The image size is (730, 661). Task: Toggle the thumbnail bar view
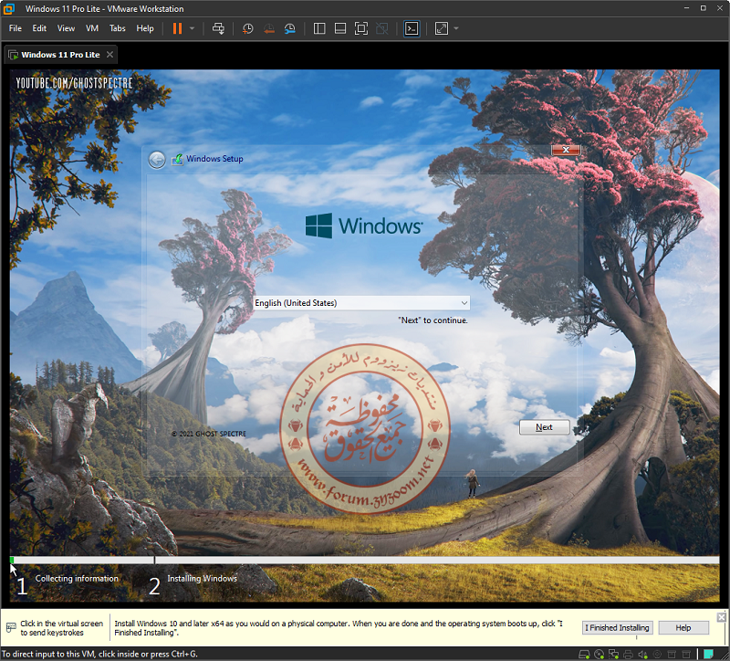pos(340,28)
